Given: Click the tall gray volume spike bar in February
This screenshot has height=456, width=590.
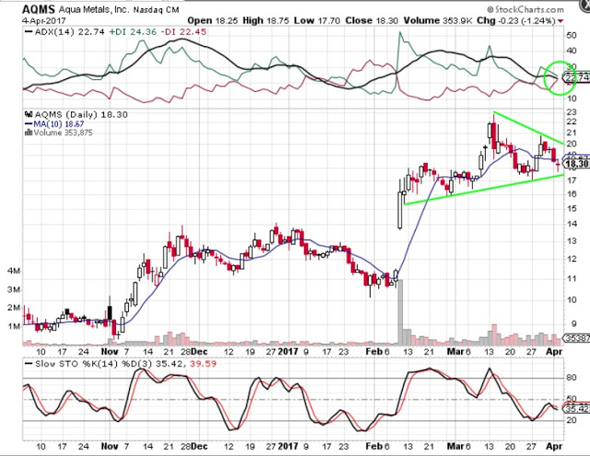Looking at the screenshot, I should click(x=400, y=312).
